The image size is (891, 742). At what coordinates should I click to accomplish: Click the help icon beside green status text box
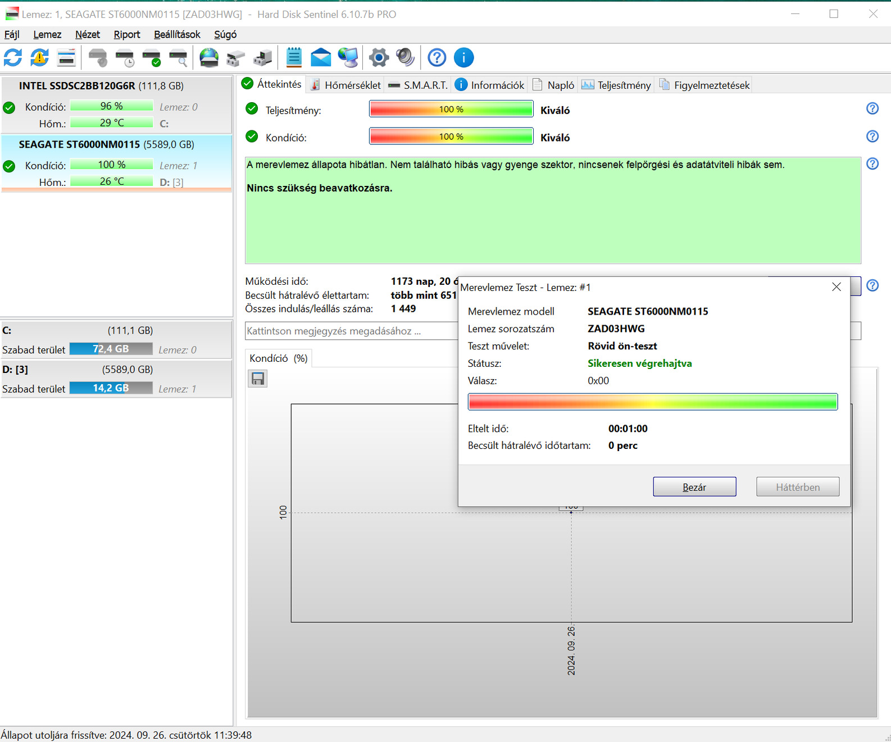pos(872,163)
